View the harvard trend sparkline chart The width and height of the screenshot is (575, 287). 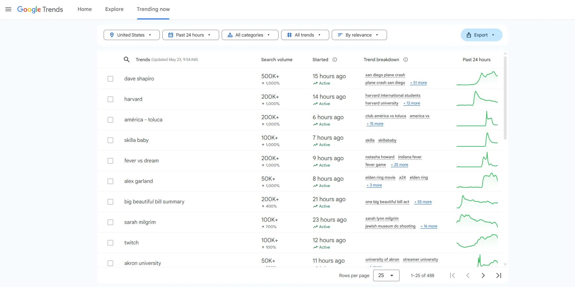pos(477,99)
